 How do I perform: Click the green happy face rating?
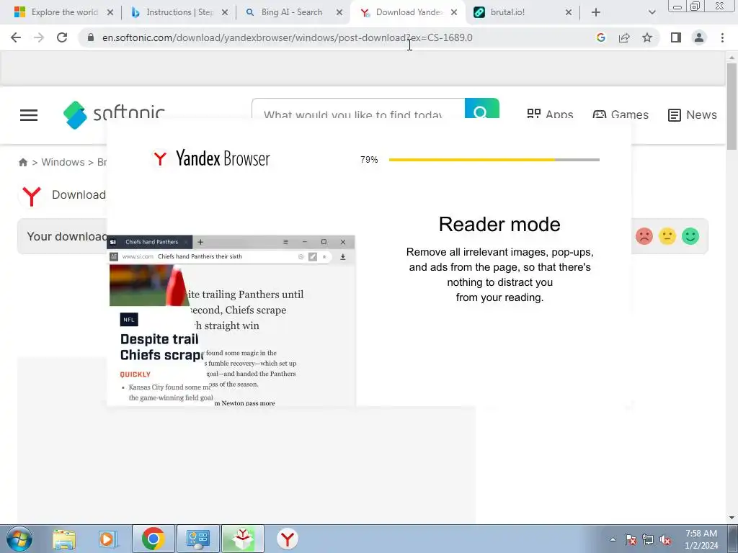(690, 236)
